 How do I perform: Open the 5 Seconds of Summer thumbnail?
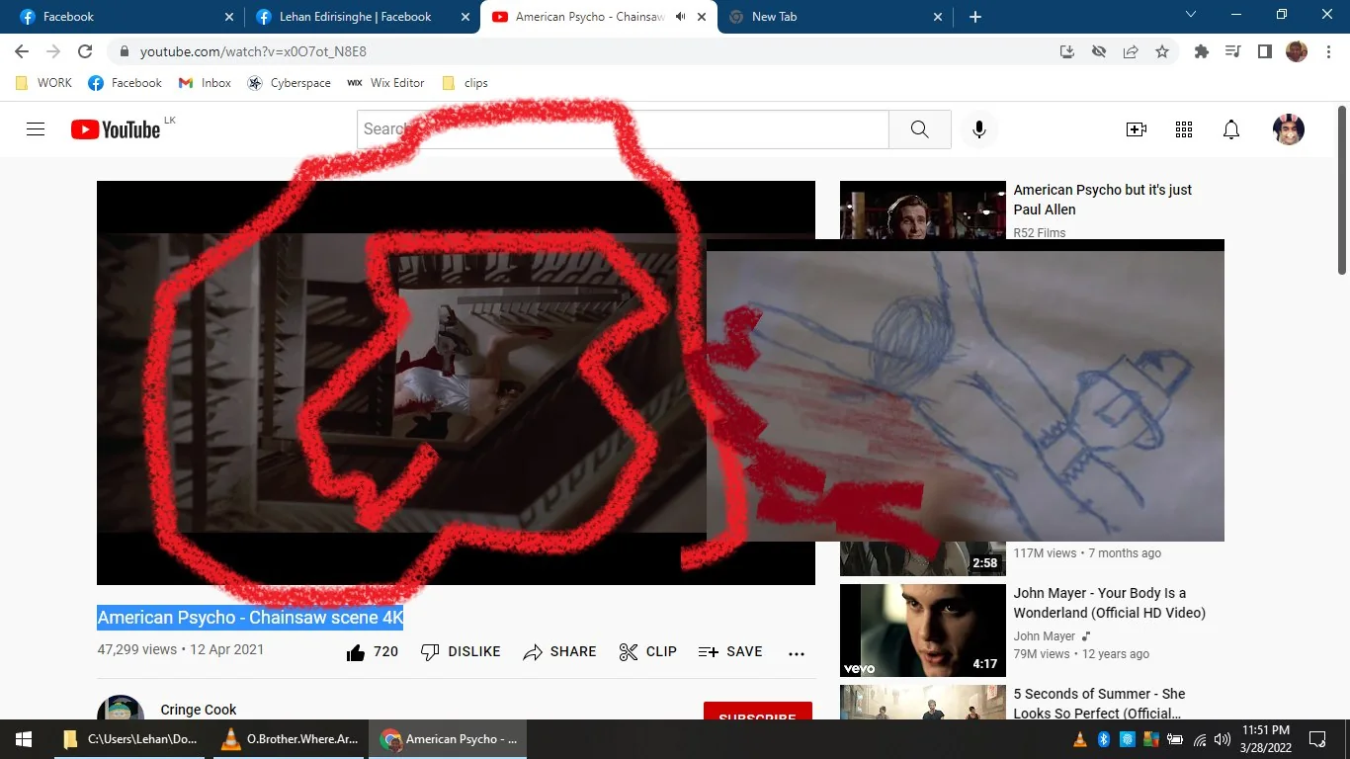pyautogui.click(x=923, y=703)
